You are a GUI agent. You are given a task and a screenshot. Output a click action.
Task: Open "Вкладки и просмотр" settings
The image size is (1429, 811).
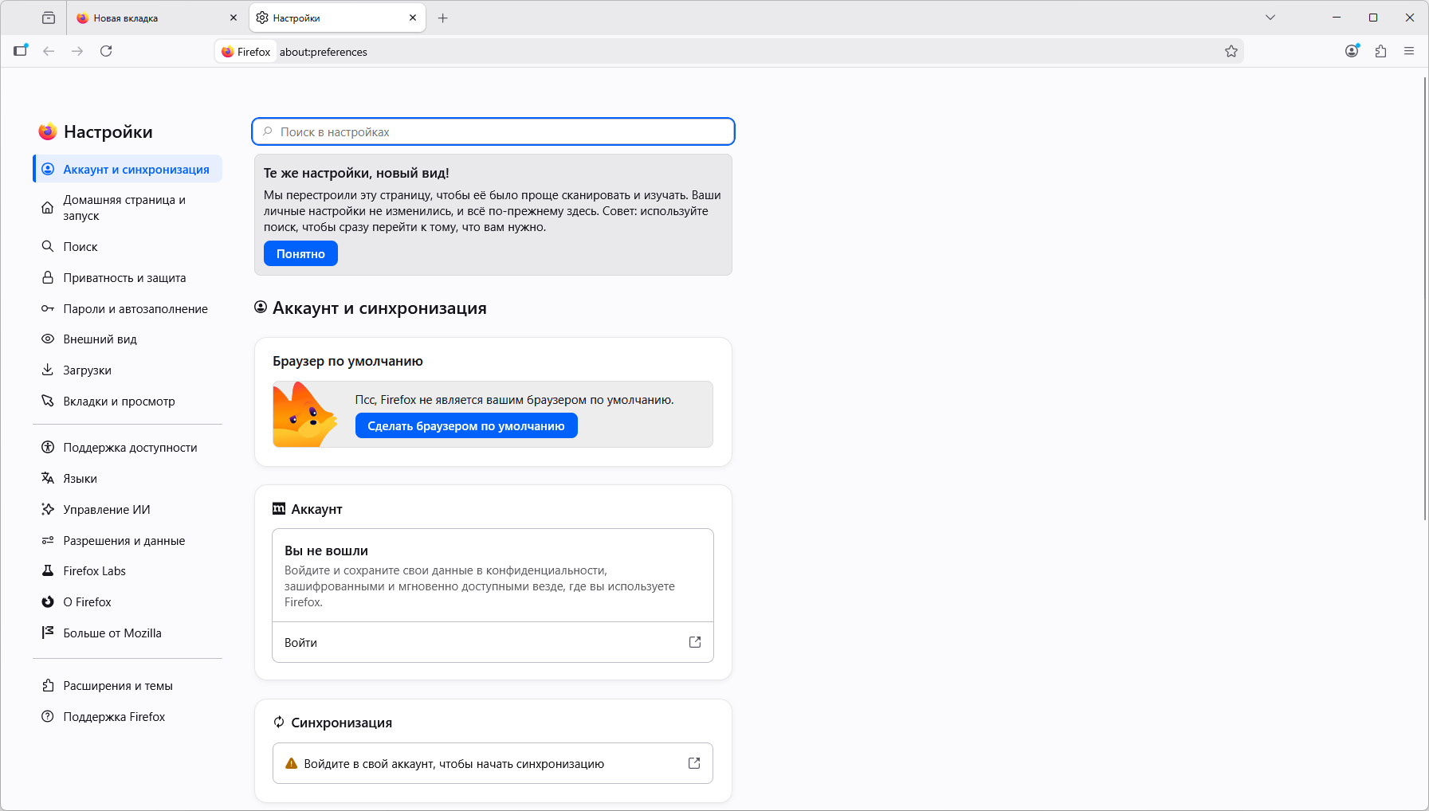[128, 402]
